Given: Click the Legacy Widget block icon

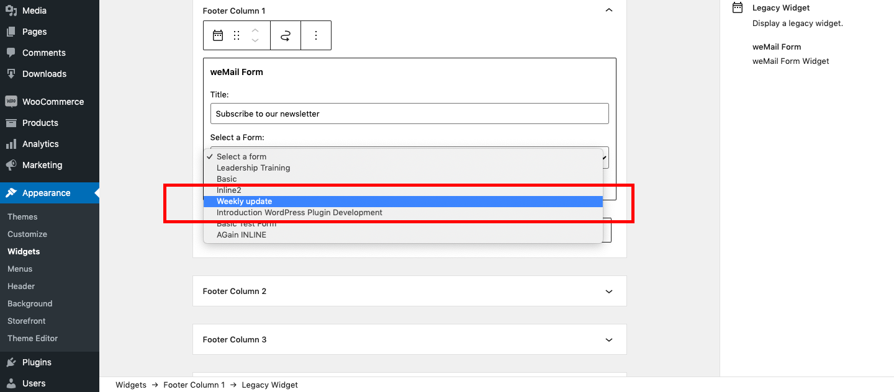Looking at the screenshot, I should point(217,35).
